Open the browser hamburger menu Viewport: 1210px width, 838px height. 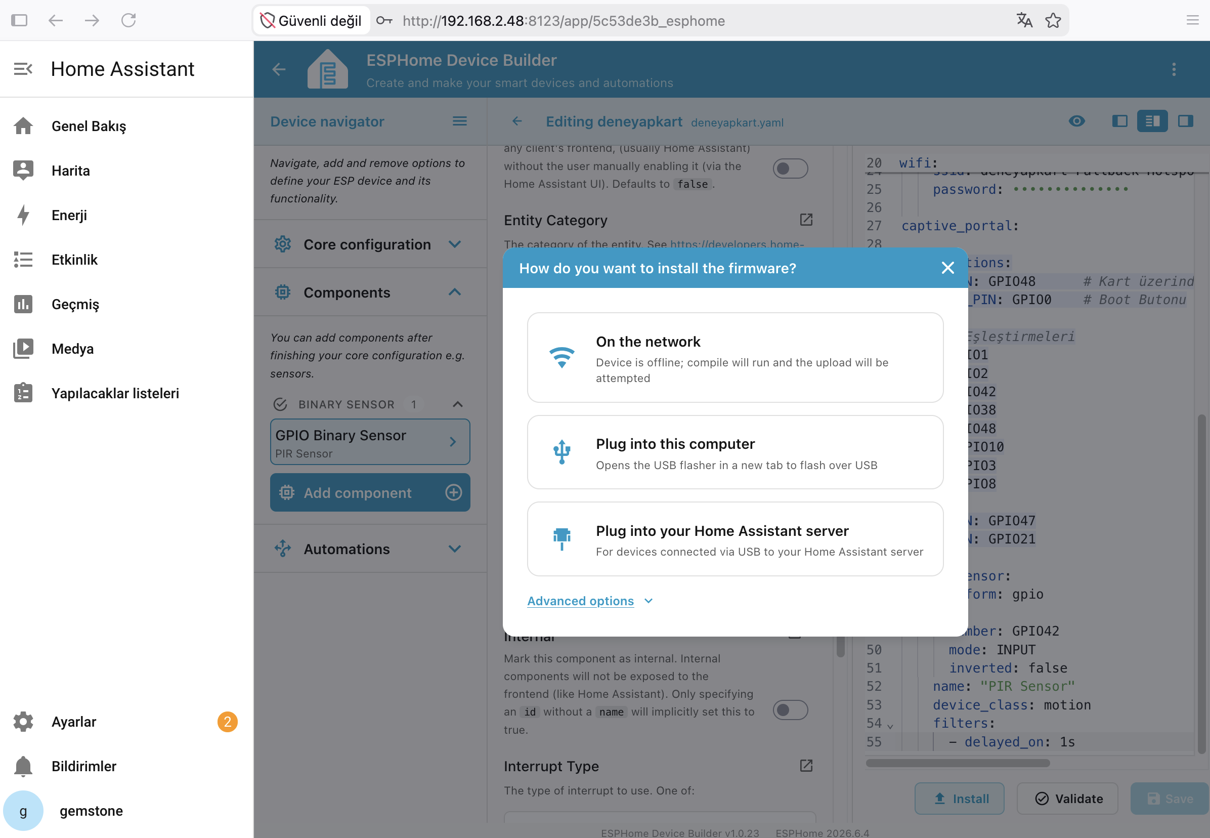tap(1192, 20)
